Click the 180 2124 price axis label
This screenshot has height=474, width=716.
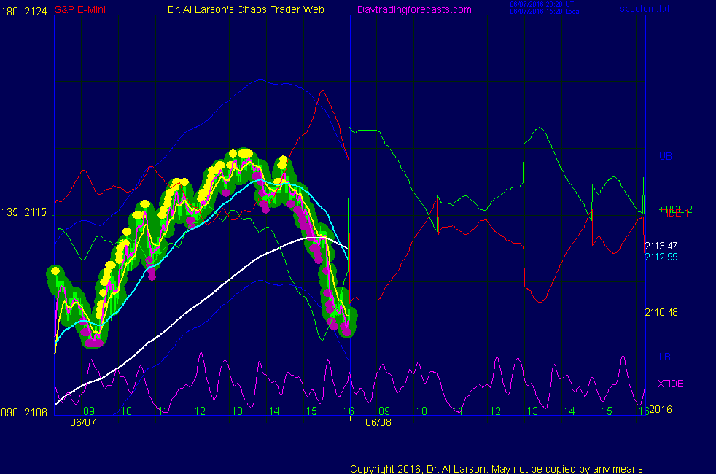24,12
